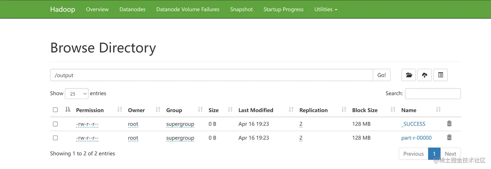Go to Startup Progress page
This screenshot has height=169, width=491.
click(283, 9)
